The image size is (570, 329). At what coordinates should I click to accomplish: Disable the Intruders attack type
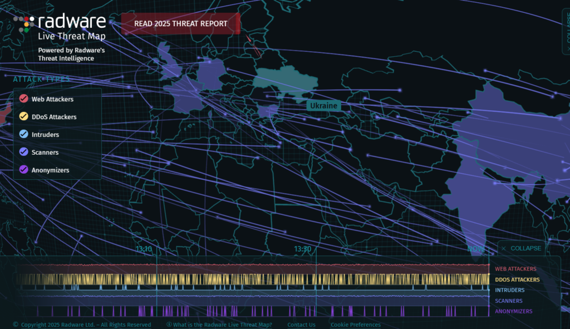pos(23,134)
